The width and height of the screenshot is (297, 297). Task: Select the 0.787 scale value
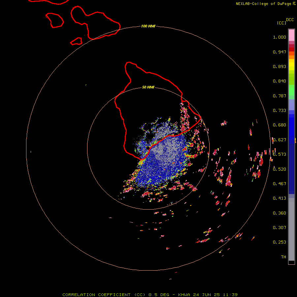point(280,96)
